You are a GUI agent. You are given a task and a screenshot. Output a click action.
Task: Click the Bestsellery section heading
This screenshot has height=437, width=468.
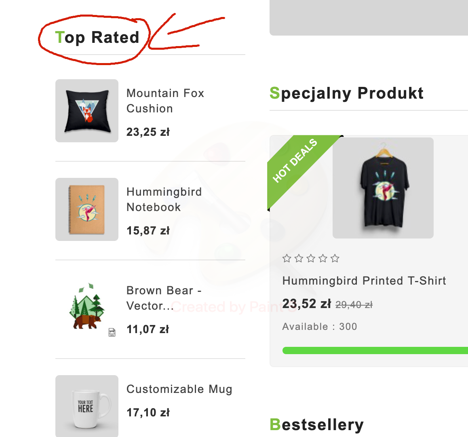pyautogui.click(x=316, y=424)
